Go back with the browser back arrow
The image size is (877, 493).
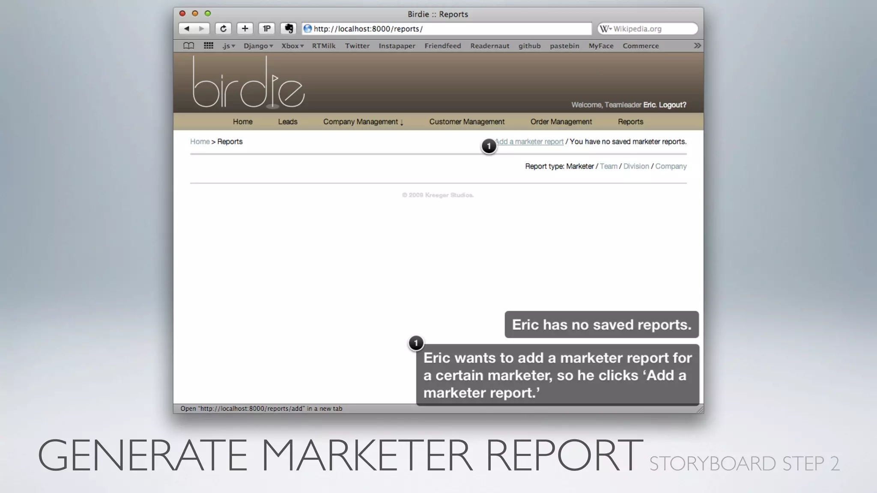point(186,29)
